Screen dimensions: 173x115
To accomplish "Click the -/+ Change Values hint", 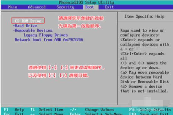I will (92, 110).
